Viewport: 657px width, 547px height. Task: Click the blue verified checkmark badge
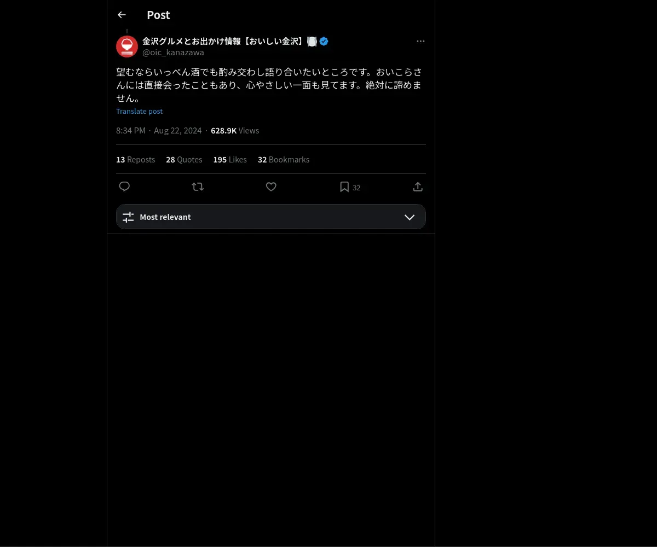coord(324,41)
